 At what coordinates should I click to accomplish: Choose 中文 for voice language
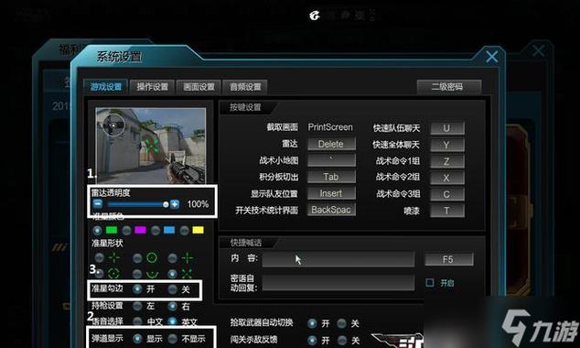click(137, 321)
